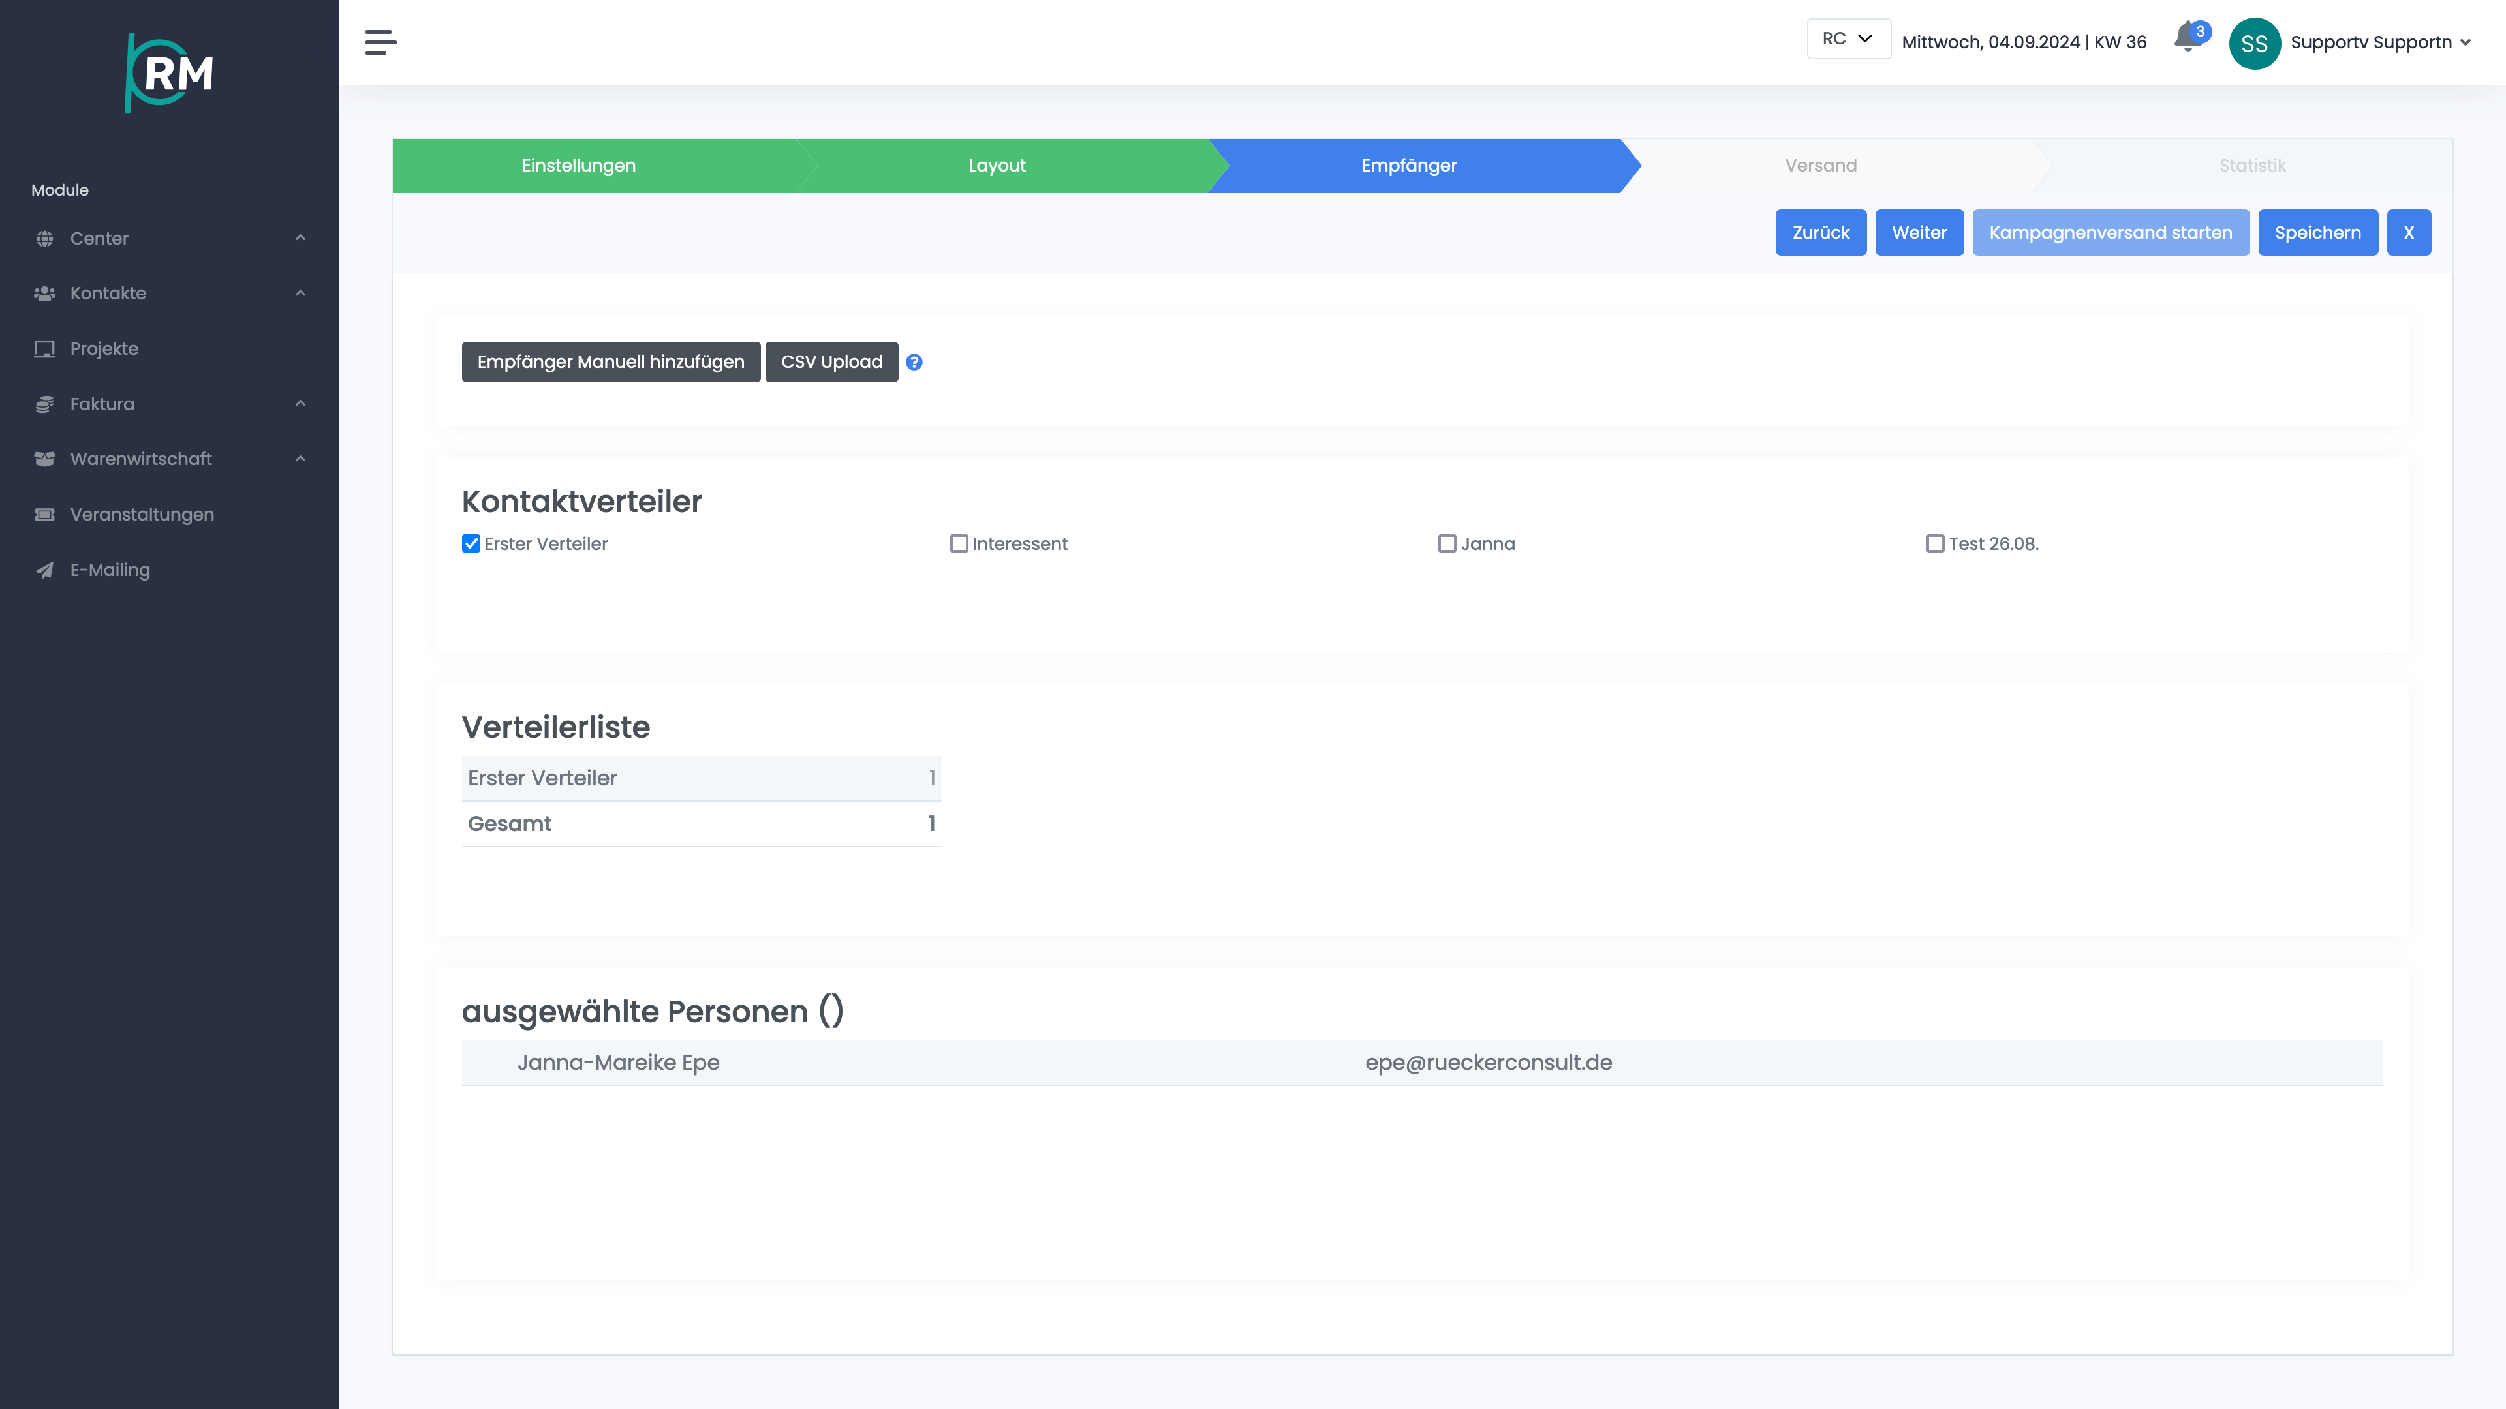Click the Faktura coins icon

pyautogui.click(x=45, y=404)
